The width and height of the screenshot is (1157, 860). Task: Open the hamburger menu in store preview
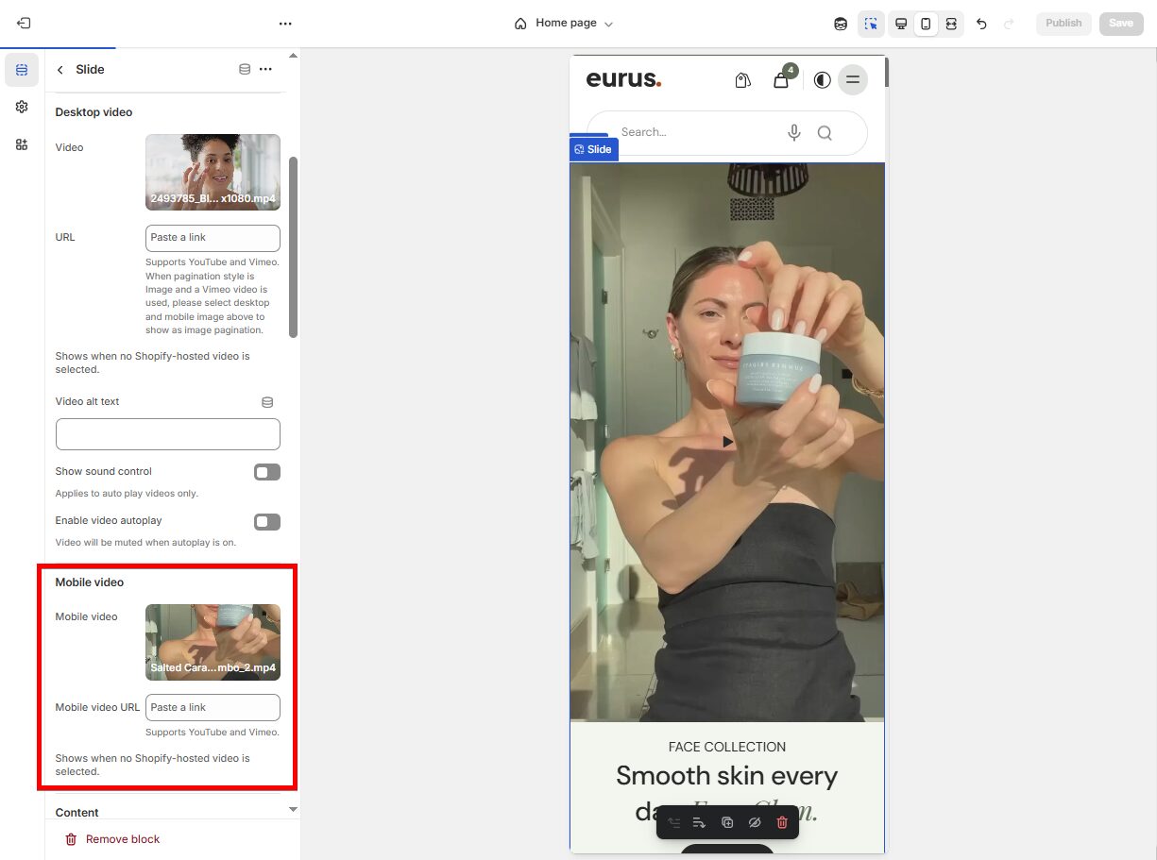[x=853, y=80]
